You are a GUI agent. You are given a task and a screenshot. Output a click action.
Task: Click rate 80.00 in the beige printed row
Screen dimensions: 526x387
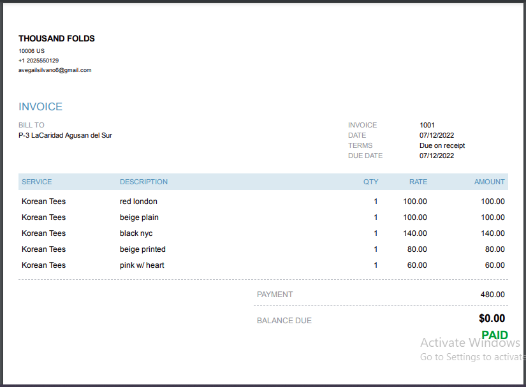coord(418,249)
